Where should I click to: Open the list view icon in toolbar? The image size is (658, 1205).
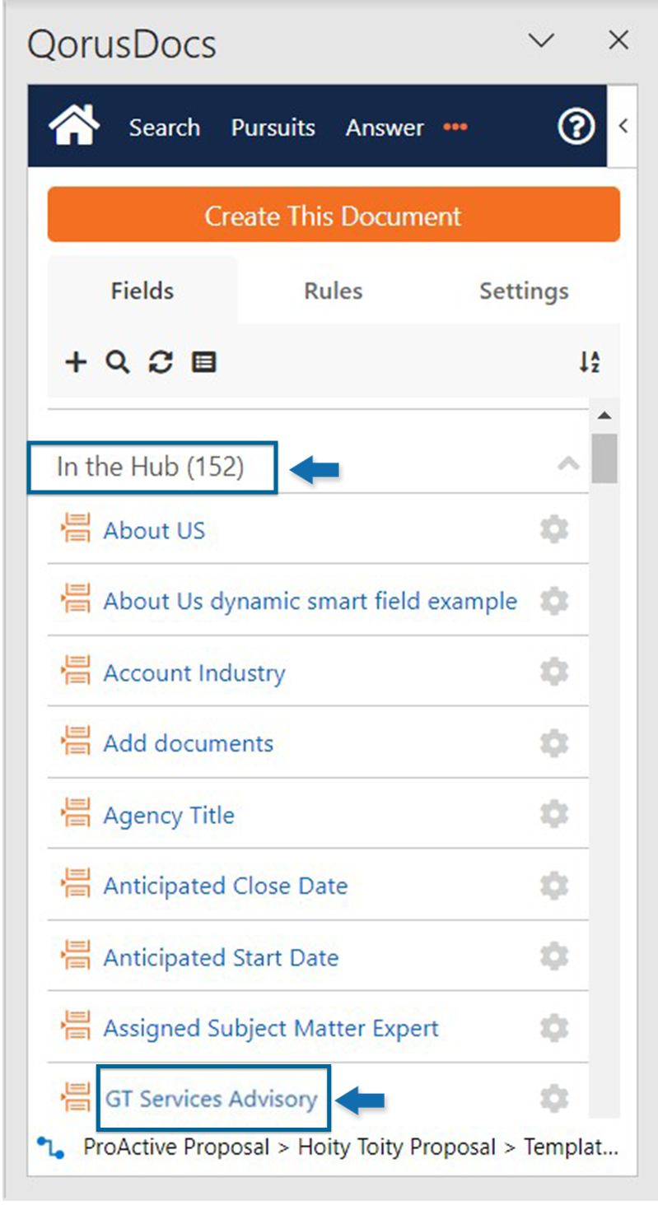pos(203,362)
